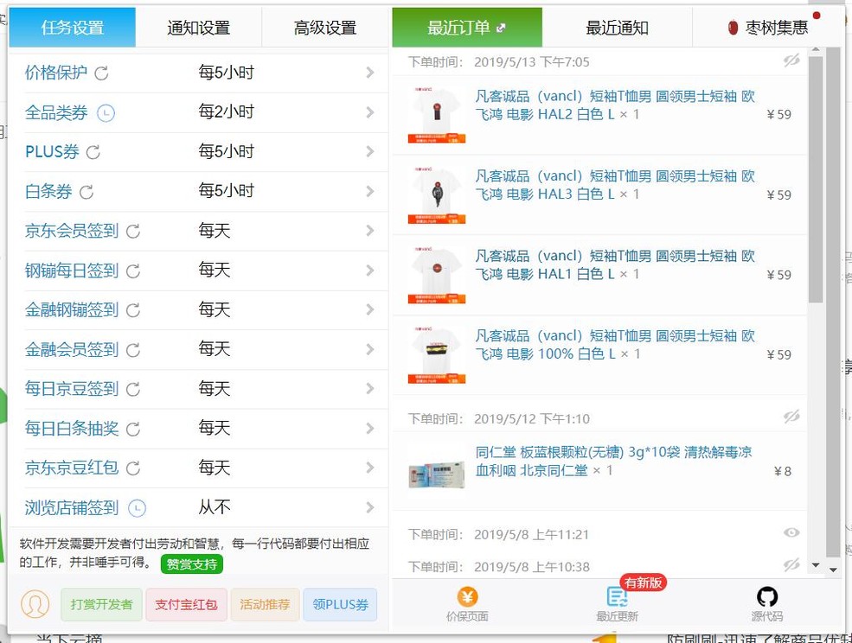The width and height of the screenshot is (852, 643).
Task: Click the clock icon beside 浏览店铺签到
Action: (137, 508)
